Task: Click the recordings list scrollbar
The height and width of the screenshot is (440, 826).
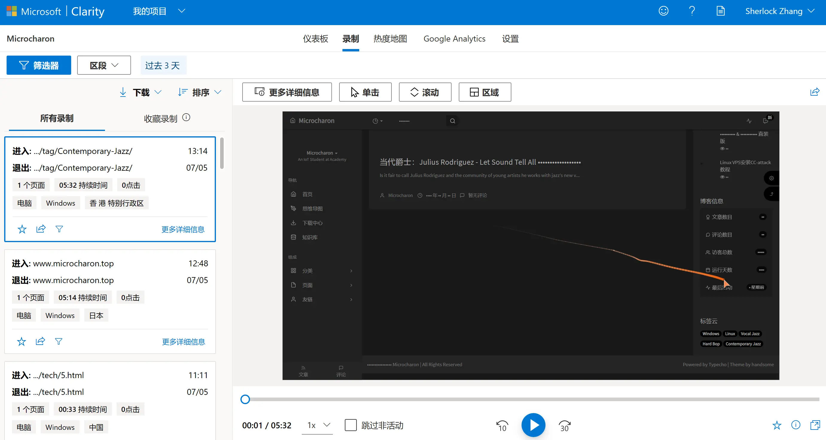Action: (222, 153)
